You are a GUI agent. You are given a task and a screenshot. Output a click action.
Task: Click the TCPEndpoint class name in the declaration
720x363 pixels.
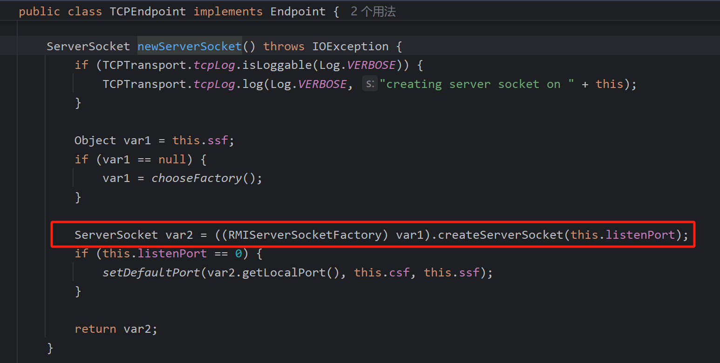[148, 12]
